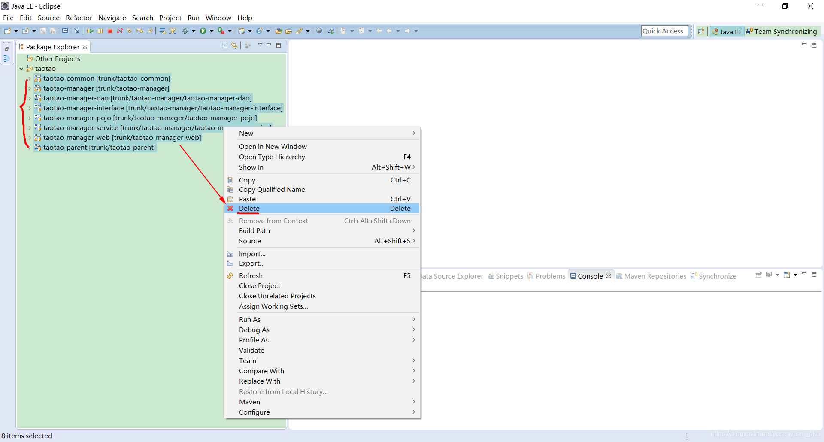The width and height of the screenshot is (824, 442).
Task: Toggle Skip All Breakpoints in toolbar
Action: [x=77, y=31]
